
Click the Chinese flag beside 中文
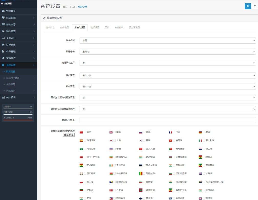coord(81,132)
